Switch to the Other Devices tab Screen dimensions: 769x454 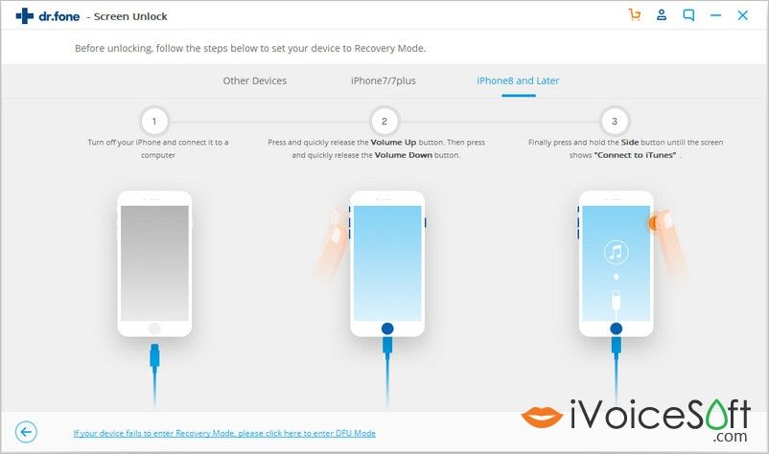click(254, 80)
